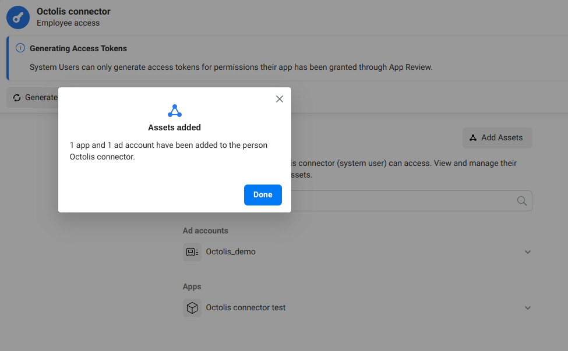The height and width of the screenshot is (351, 568).
Task: Confirm with the Done button
Action: pos(263,194)
